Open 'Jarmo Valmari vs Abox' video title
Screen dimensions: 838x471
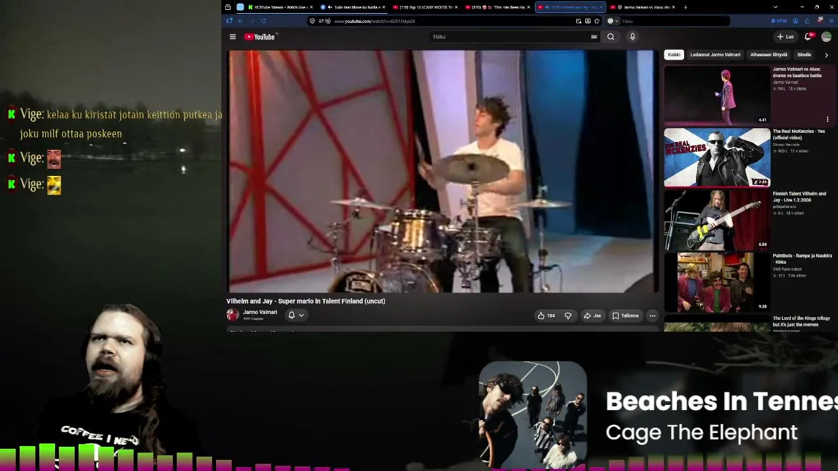(x=797, y=72)
